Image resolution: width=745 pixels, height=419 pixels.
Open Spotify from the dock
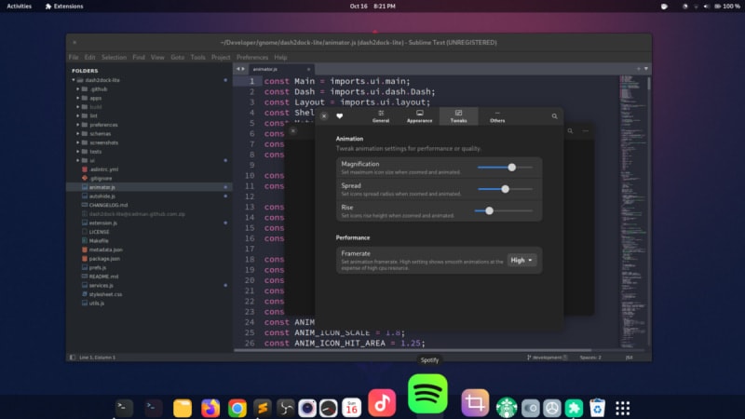[x=427, y=394]
